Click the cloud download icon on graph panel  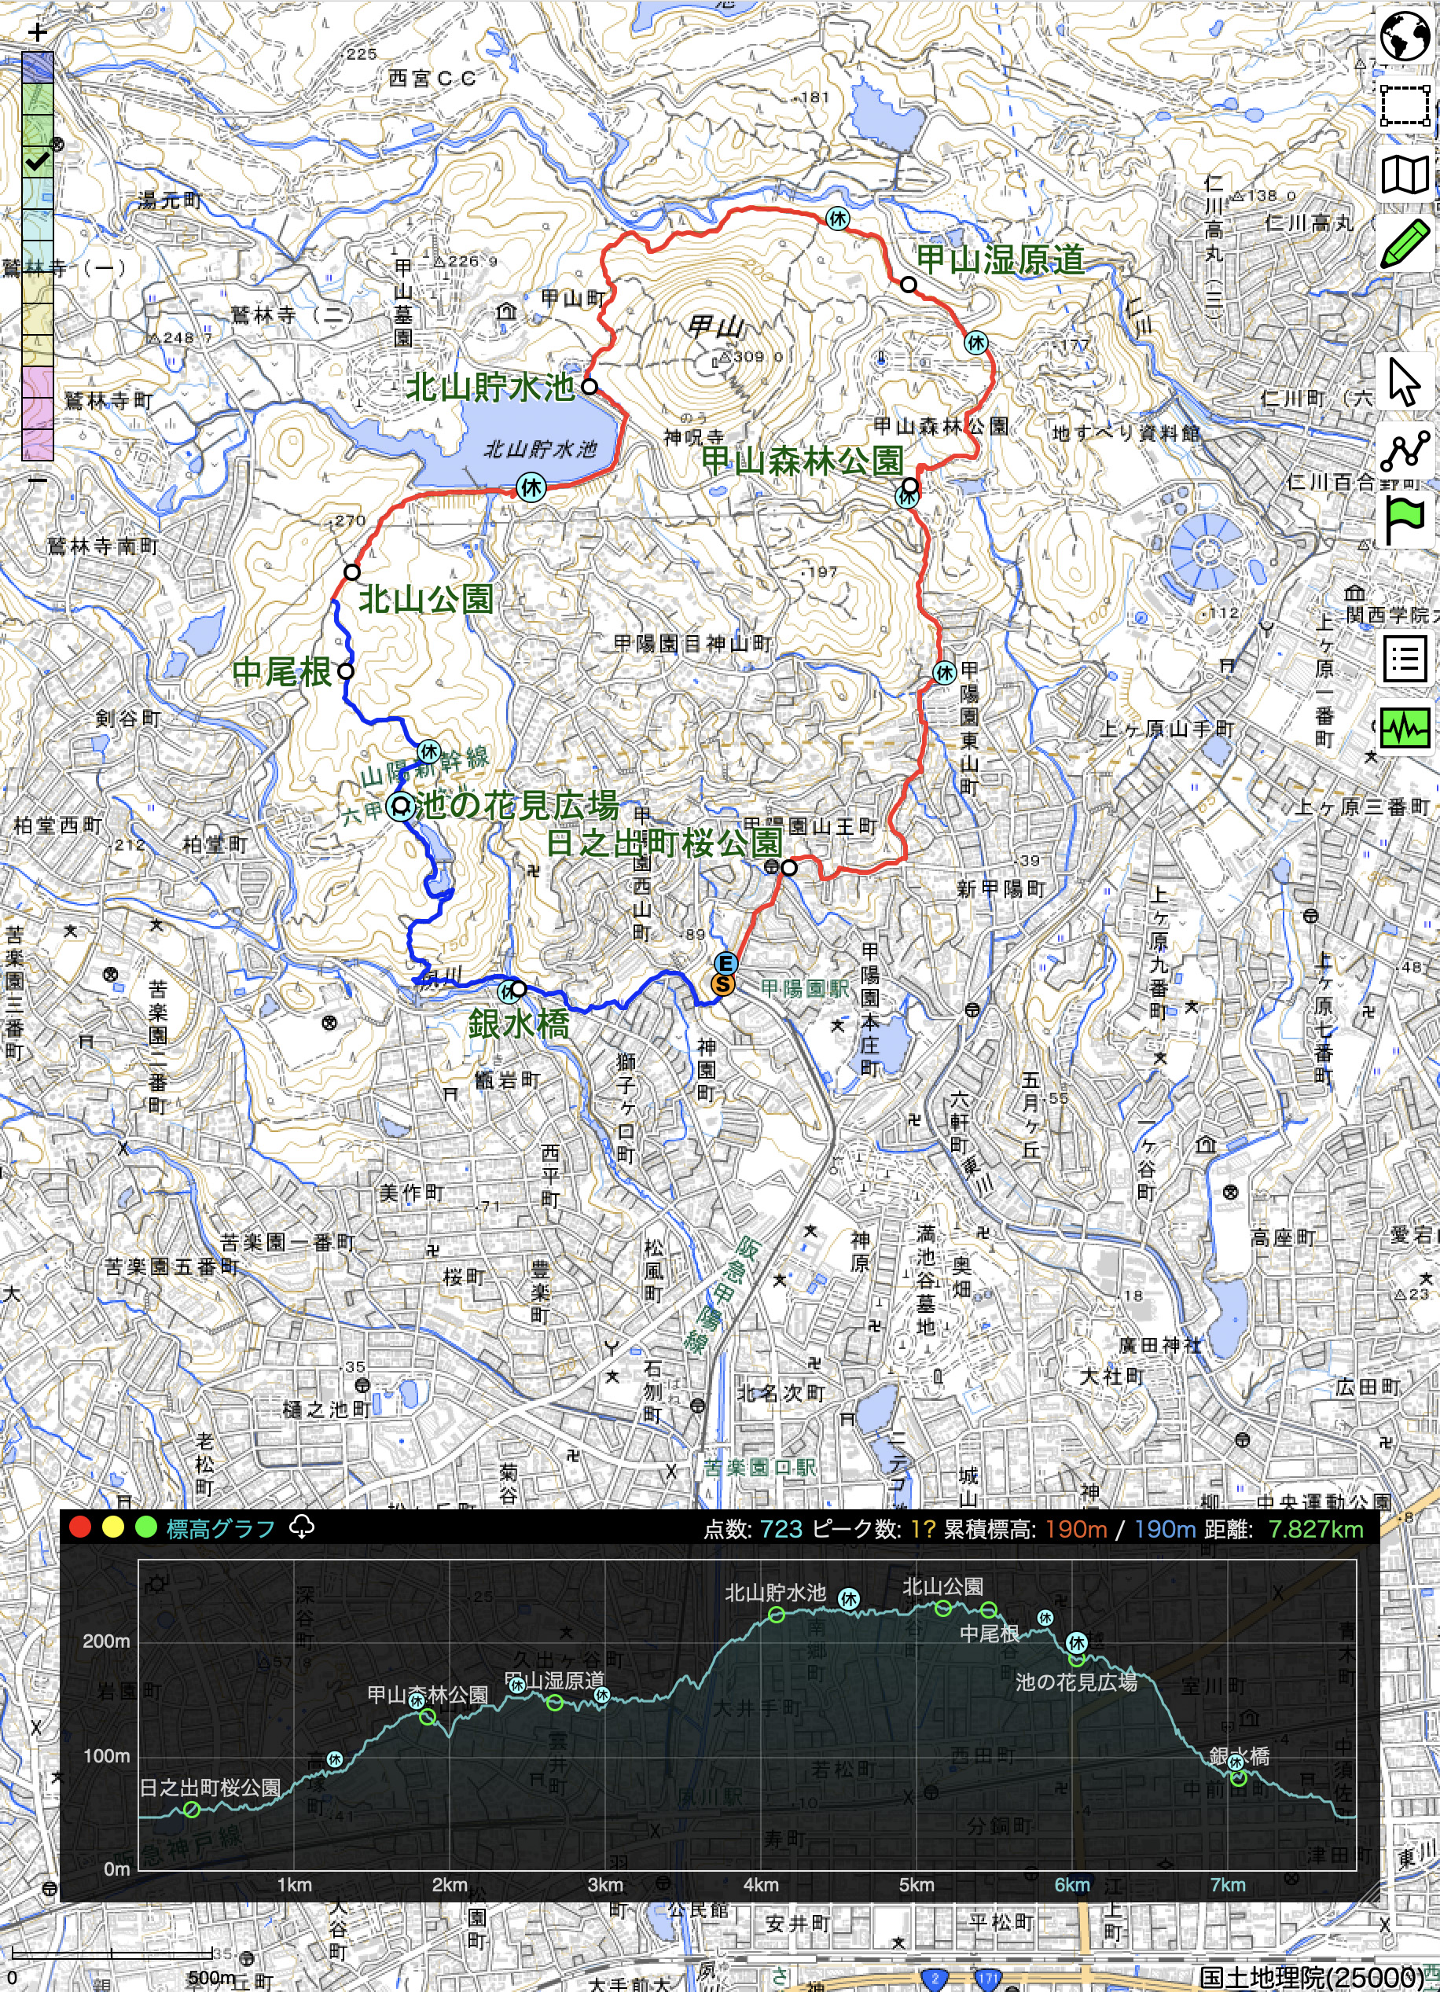click(x=301, y=1527)
